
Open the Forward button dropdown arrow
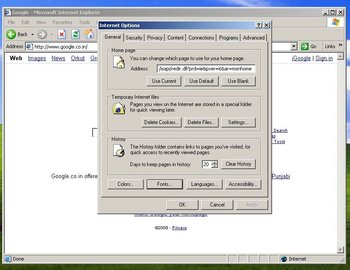point(52,34)
